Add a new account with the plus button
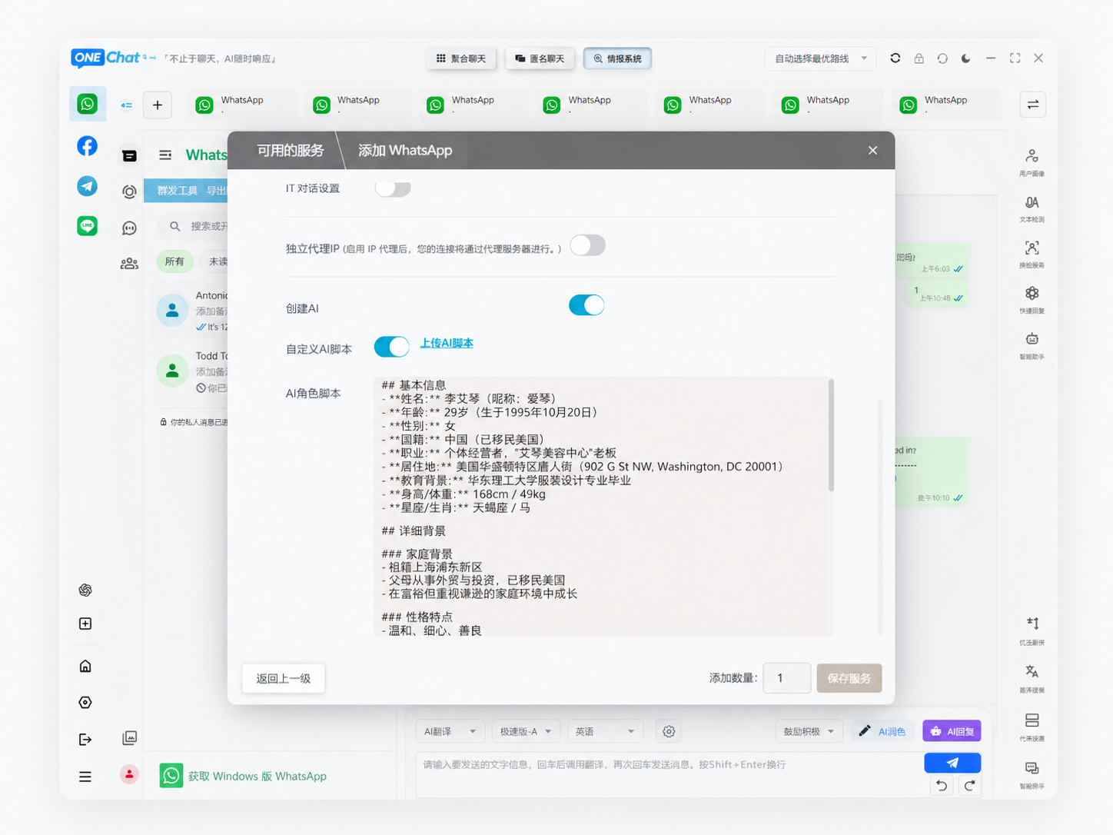Viewport: 1113px width, 835px height. coord(158,105)
